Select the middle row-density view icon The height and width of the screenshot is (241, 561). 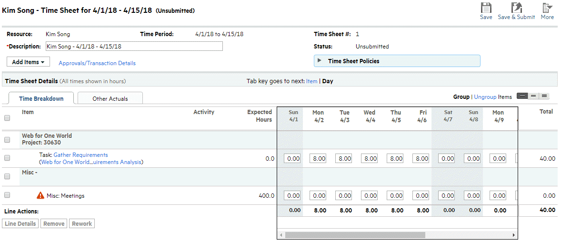tap(533, 96)
